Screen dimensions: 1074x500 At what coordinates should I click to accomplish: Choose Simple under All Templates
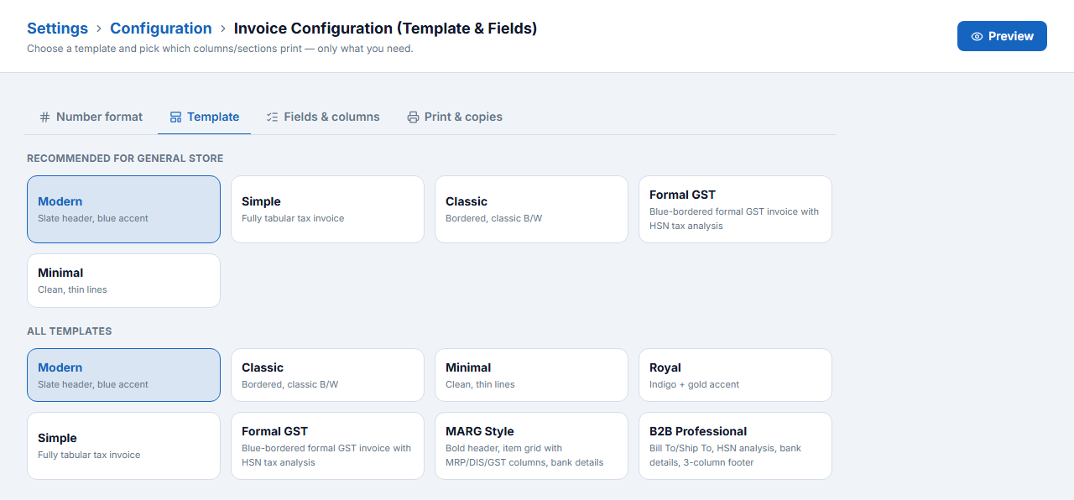tap(123, 445)
